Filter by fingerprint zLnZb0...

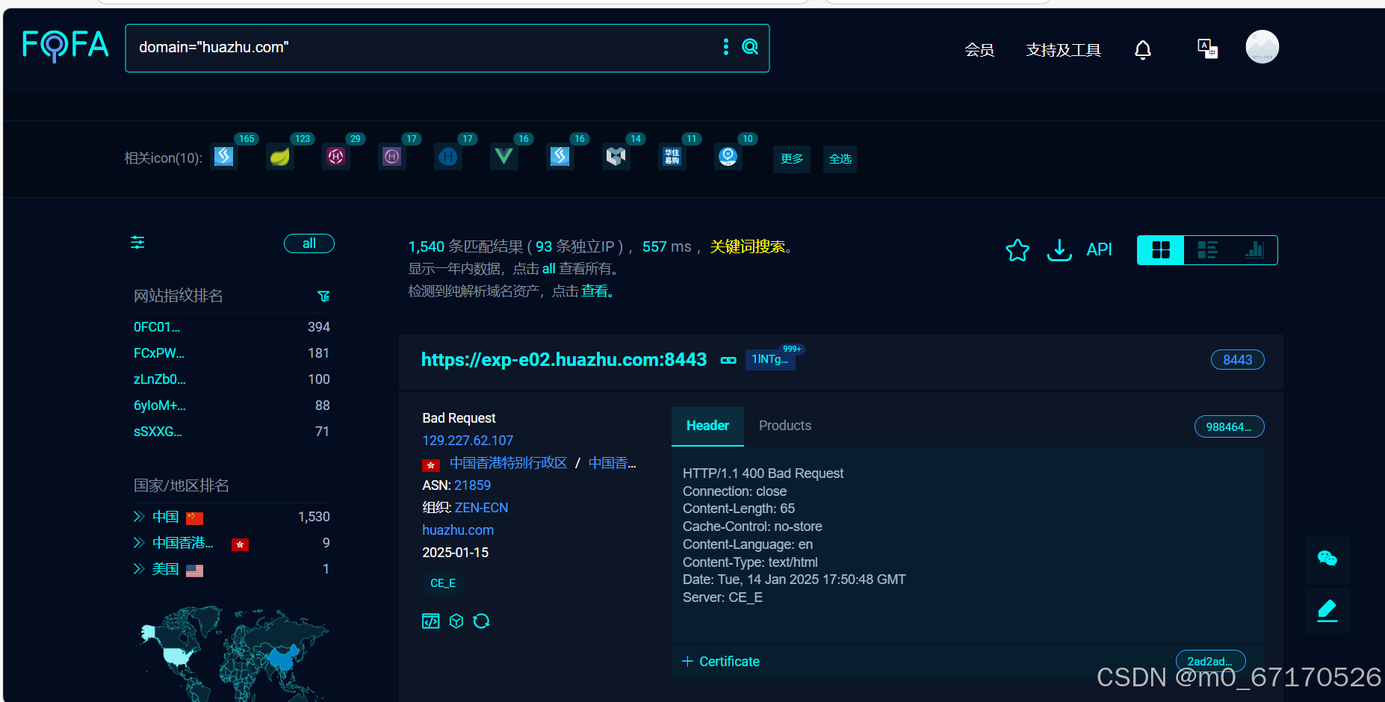pyautogui.click(x=159, y=379)
